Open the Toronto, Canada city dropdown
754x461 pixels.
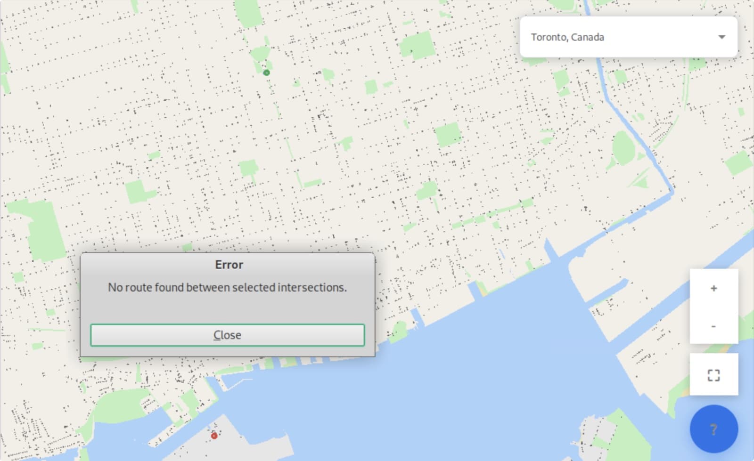pos(628,37)
